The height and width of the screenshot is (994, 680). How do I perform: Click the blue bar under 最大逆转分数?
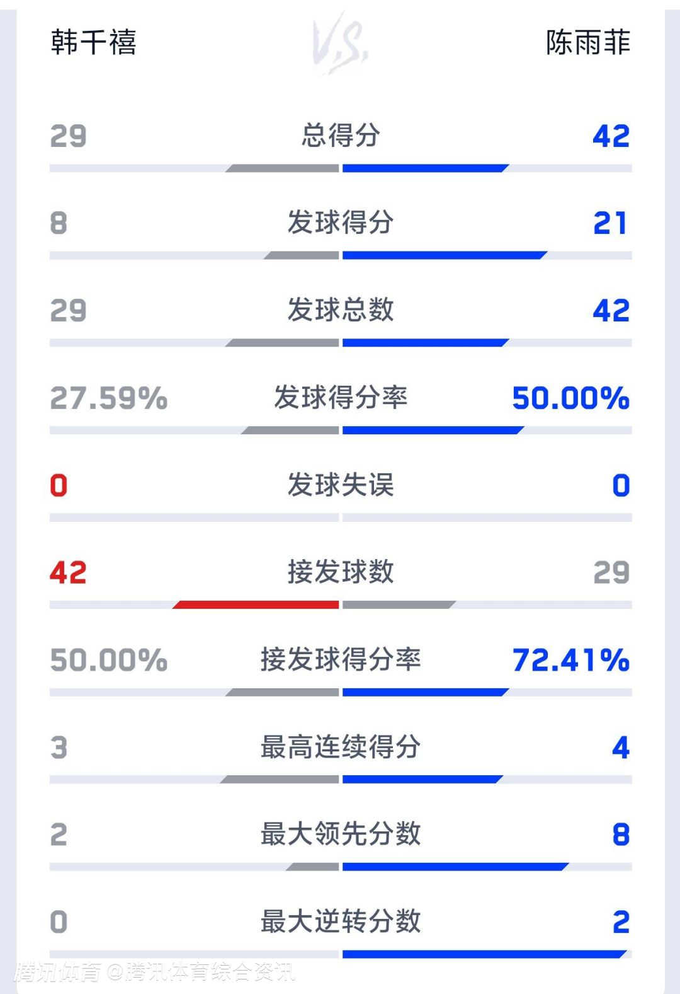tap(484, 954)
